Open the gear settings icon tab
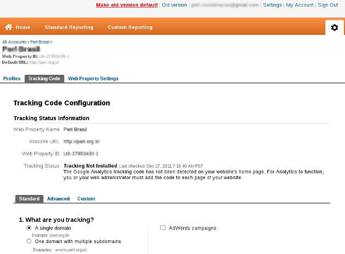 [335, 27]
